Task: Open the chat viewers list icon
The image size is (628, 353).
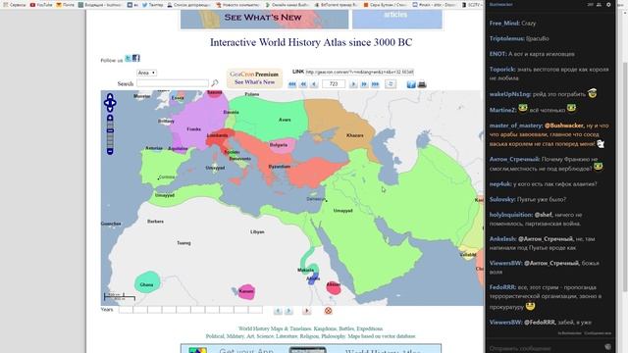Action: (599, 4)
